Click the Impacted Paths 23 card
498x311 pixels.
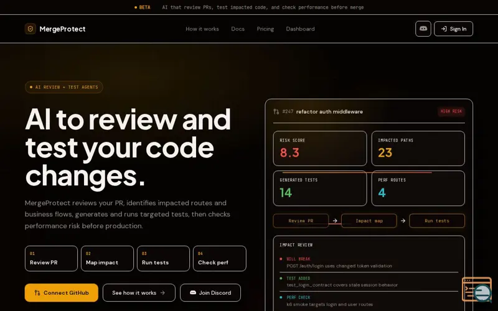click(418, 148)
